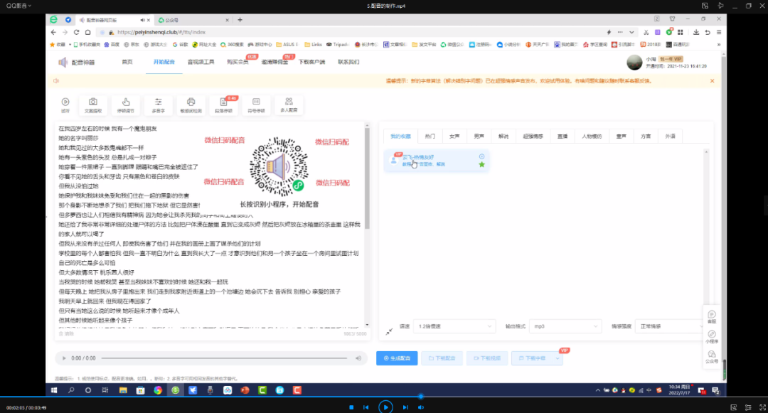Viewport: 768px width, 413px height.
Task: Click the 试听 preview play icon
Action: [65, 102]
